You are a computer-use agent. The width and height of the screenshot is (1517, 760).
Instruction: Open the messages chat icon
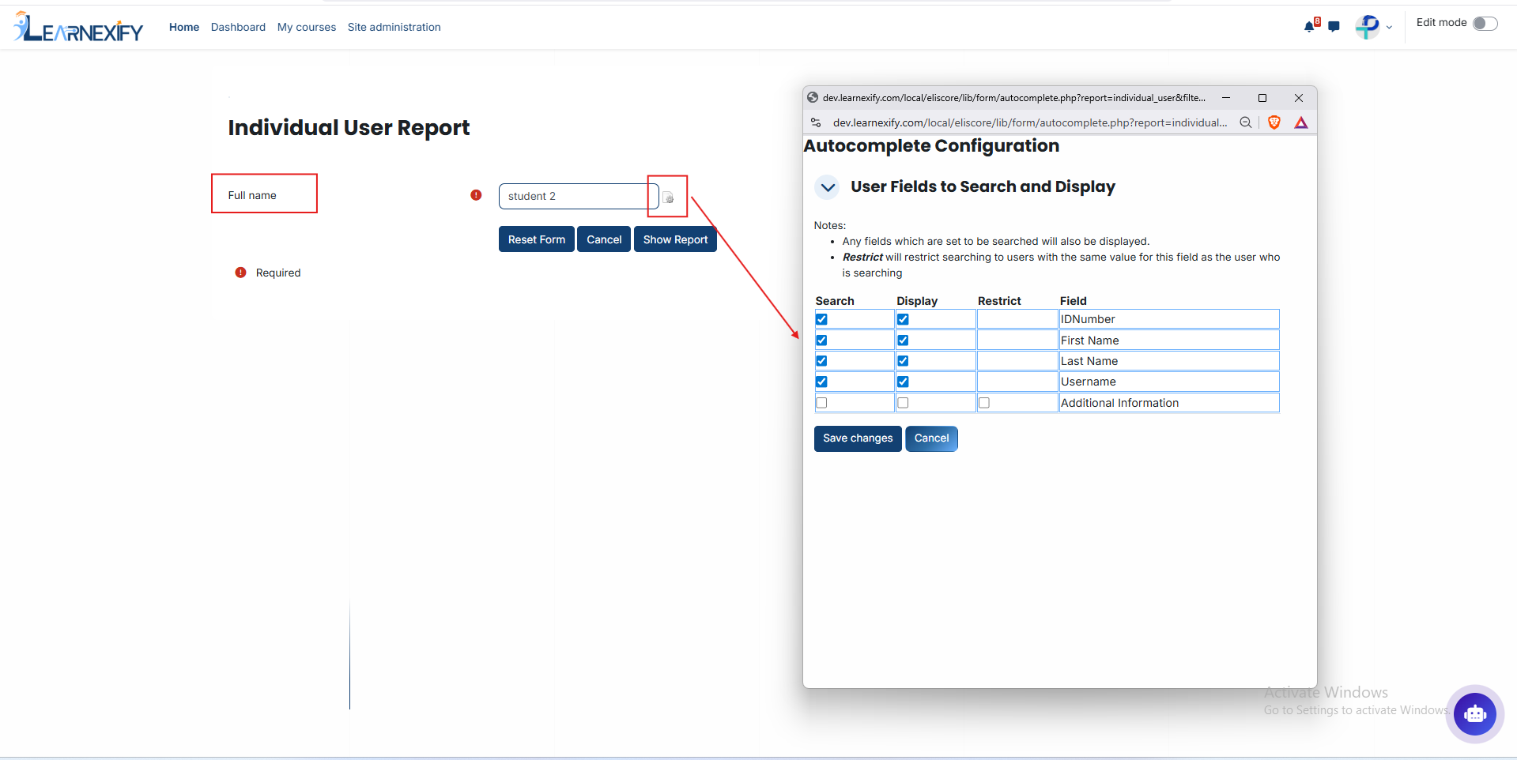point(1334,27)
